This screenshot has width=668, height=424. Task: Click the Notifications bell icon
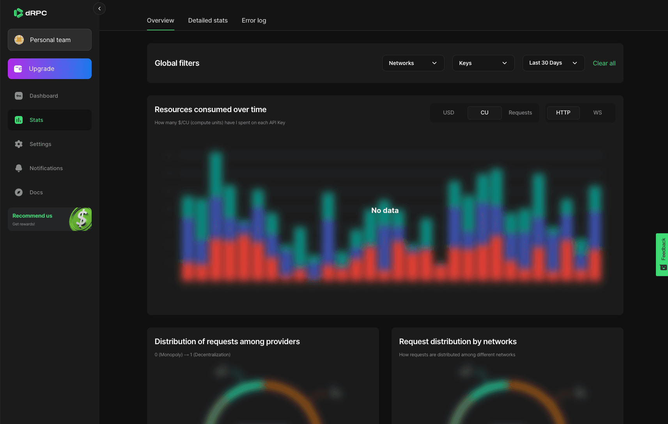click(x=19, y=168)
